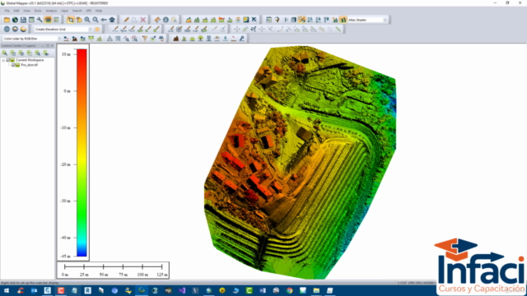Screen dimensions: 527x296
Task: Click the Save Workspace floppy disk icon
Action: (23, 20)
